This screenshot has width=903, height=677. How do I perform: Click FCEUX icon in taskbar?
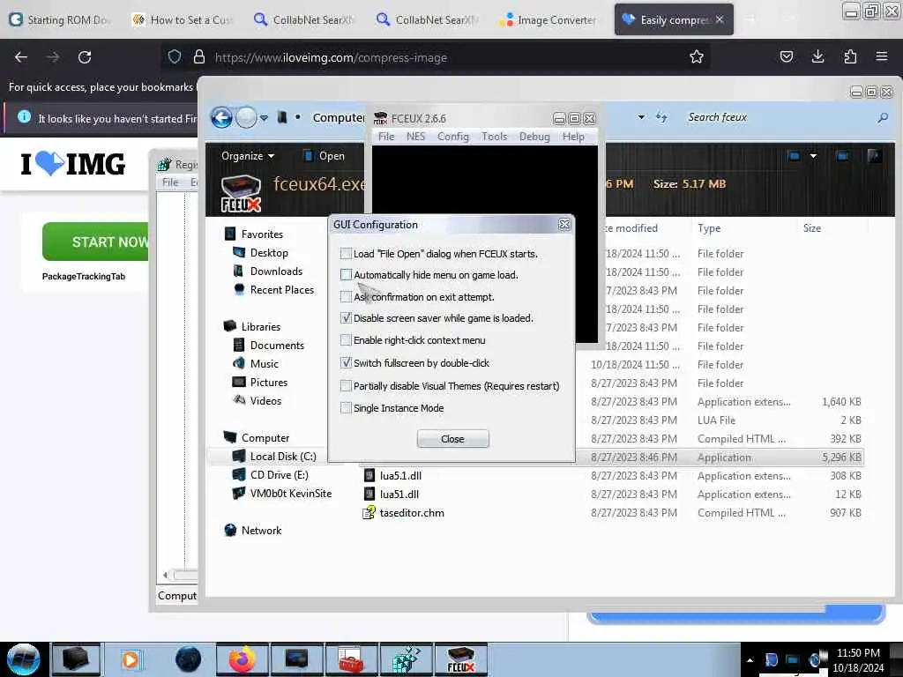click(x=460, y=659)
